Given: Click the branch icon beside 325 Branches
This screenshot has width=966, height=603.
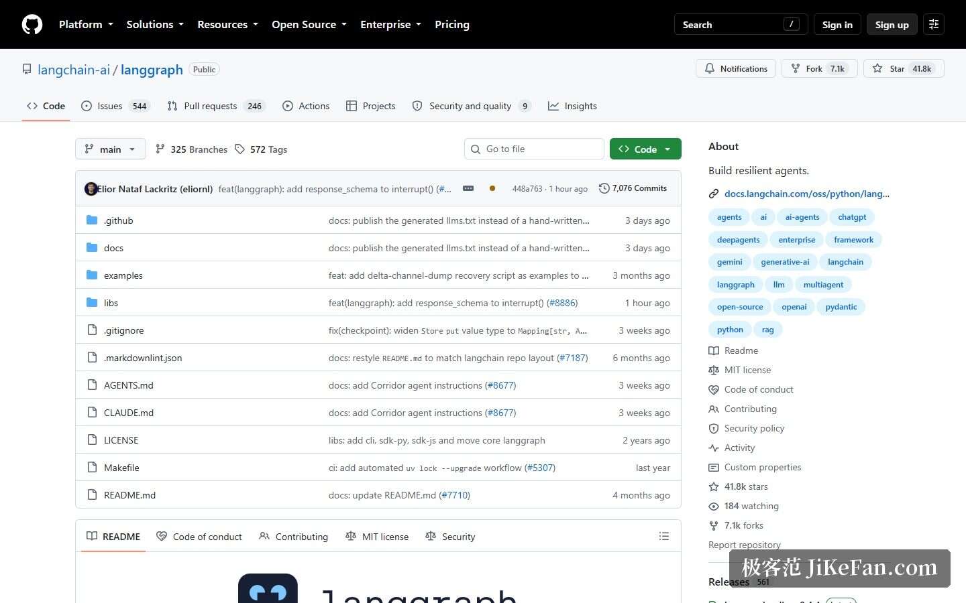Looking at the screenshot, I should click(160, 149).
